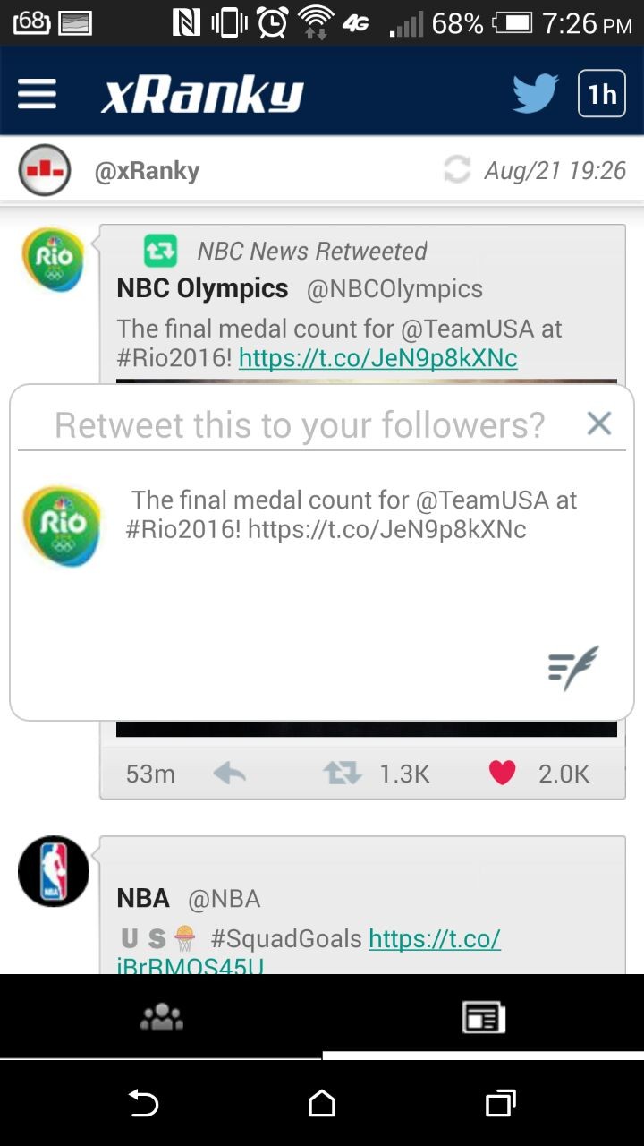This screenshot has width=644, height=1146.
Task: Tap the Rio avatar in retweet dialog
Action: click(62, 526)
